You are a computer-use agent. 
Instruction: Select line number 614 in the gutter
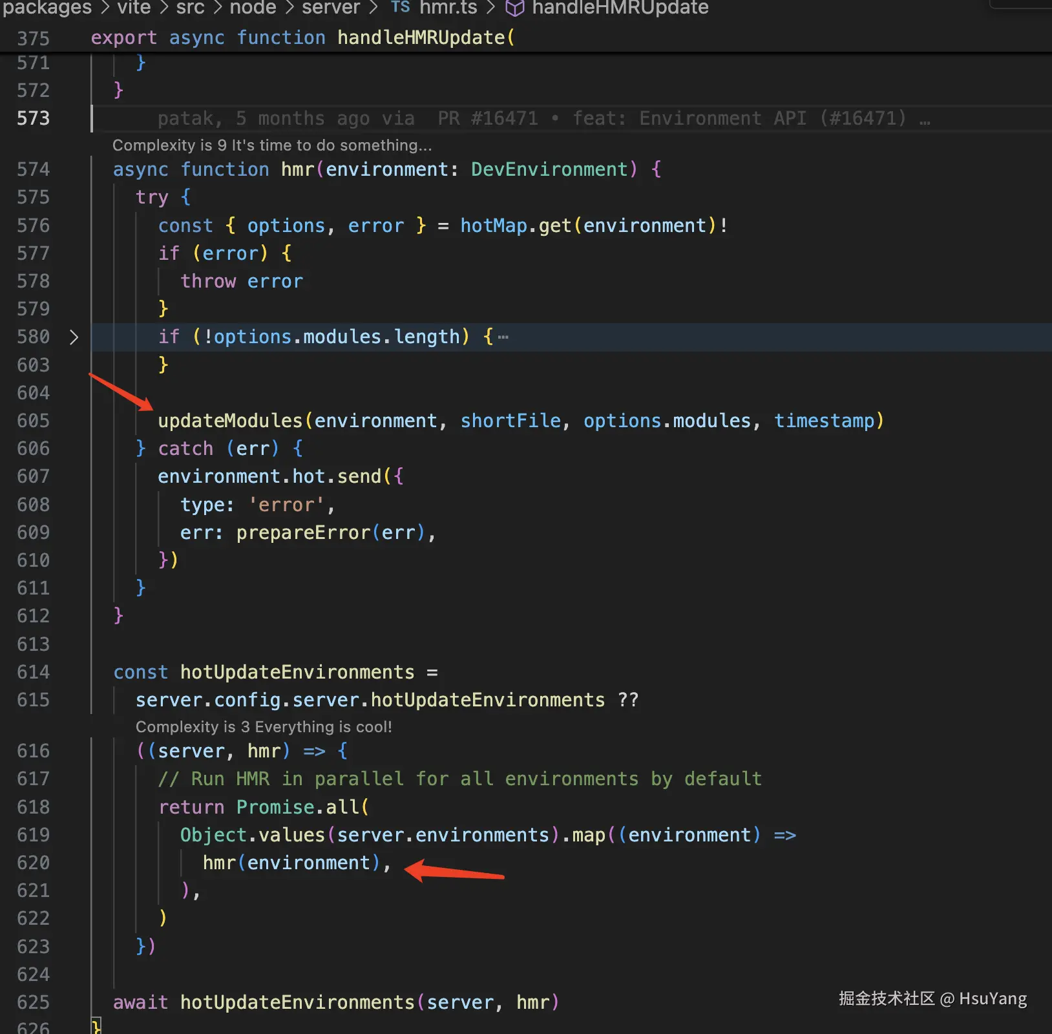(33, 672)
